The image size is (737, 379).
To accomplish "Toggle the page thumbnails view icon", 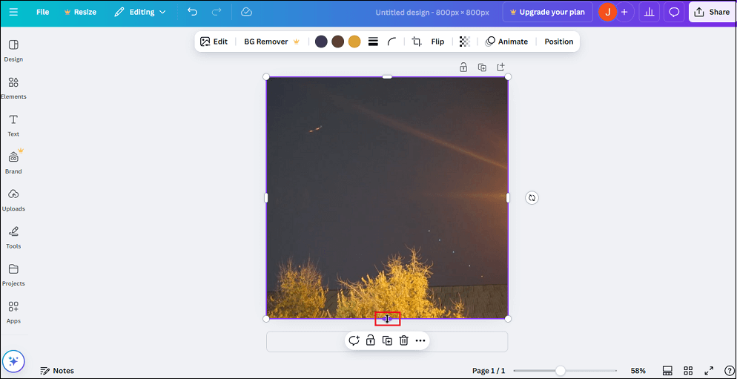I will click(667, 371).
